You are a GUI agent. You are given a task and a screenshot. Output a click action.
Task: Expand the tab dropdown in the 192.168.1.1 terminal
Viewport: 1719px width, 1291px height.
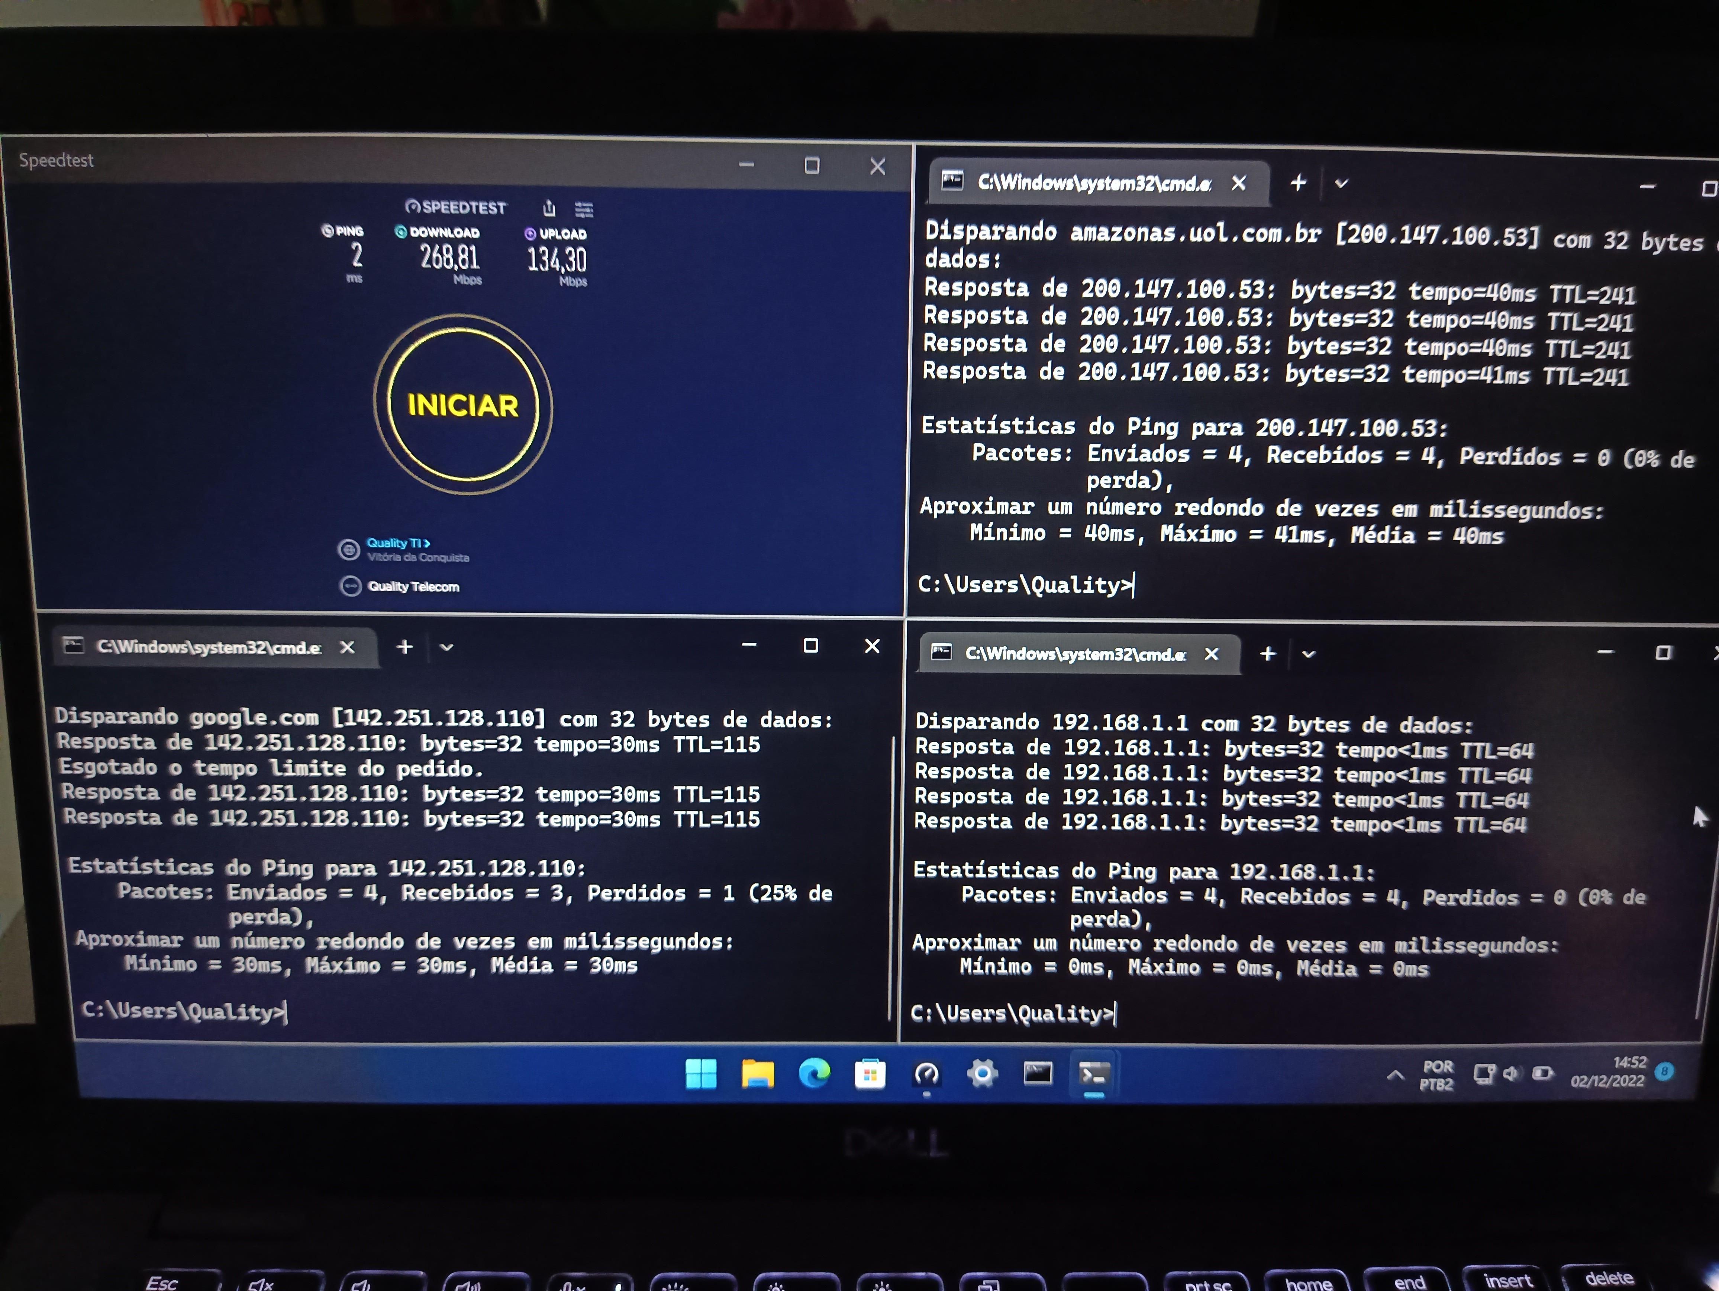(x=1308, y=654)
